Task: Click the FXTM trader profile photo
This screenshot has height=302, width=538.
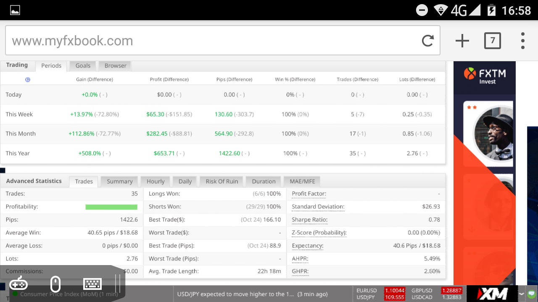Action: tap(493, 134)
